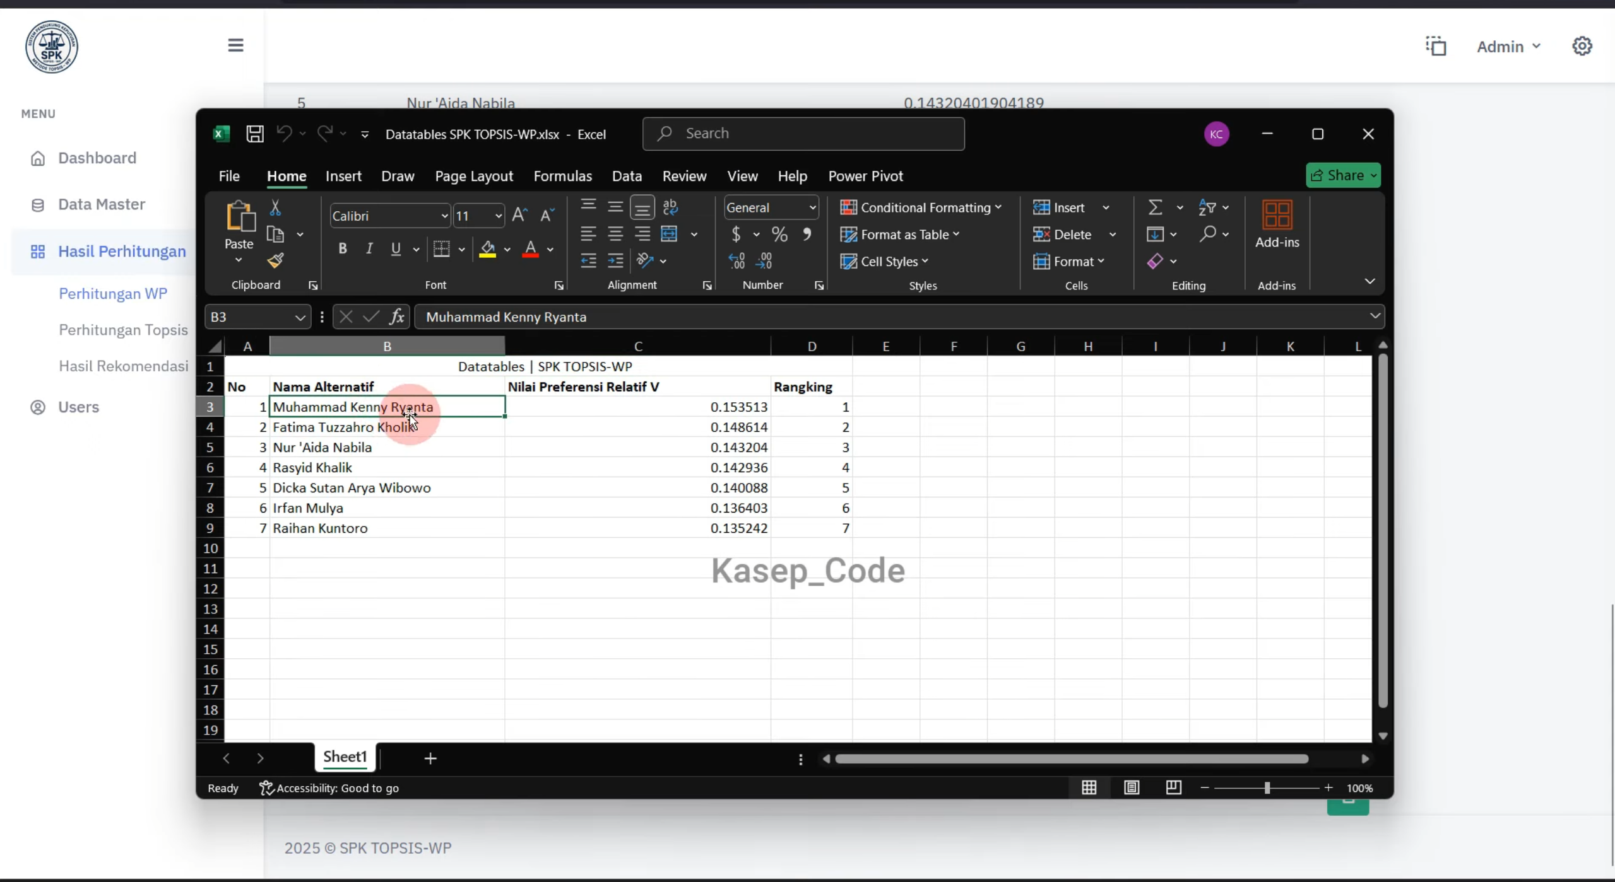Open the Add-ins button
Image resolution: width=1615 pixels, height=882 pixels.
pyautogui.click(x=1277, y=224)
